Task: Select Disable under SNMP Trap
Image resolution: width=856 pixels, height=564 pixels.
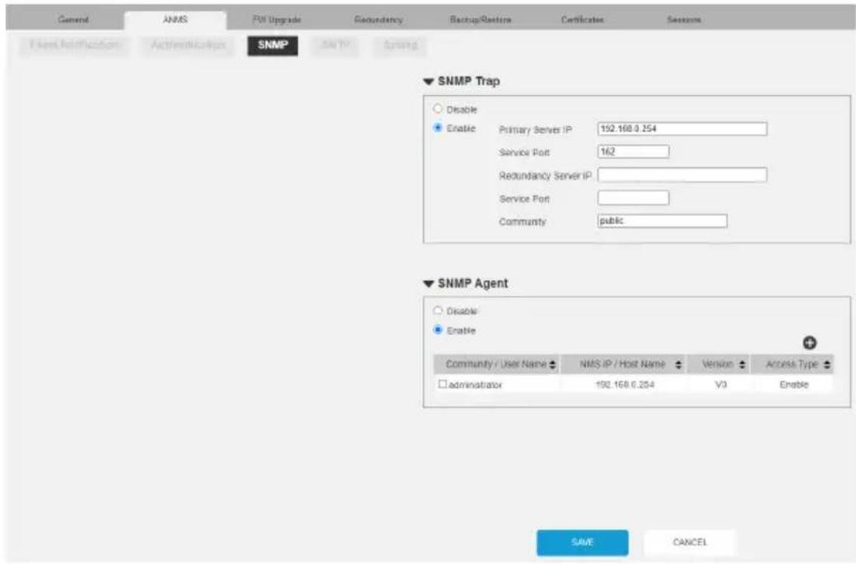Action: point(438,109)
